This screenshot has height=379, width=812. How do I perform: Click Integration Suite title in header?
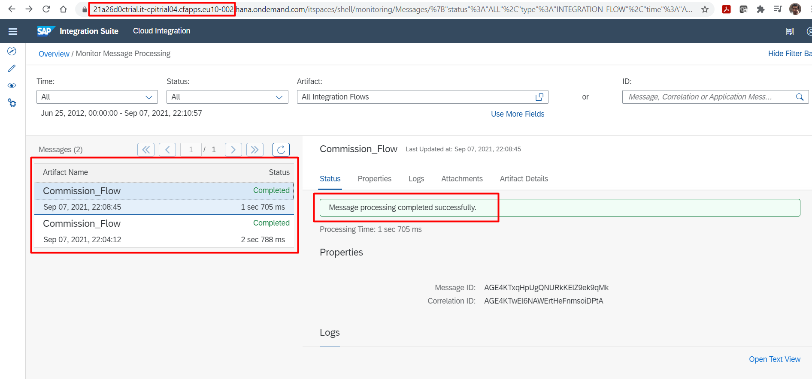[89, 31]
